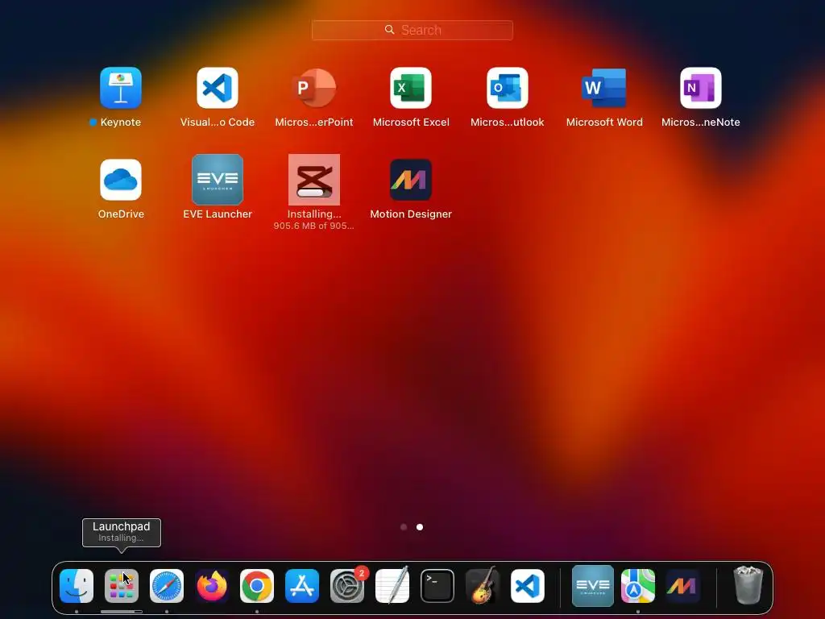Viewport: 825px width, 619px height.
Task: Click the 'Microsoft Excel' label text
Action: tap(411, 123)
